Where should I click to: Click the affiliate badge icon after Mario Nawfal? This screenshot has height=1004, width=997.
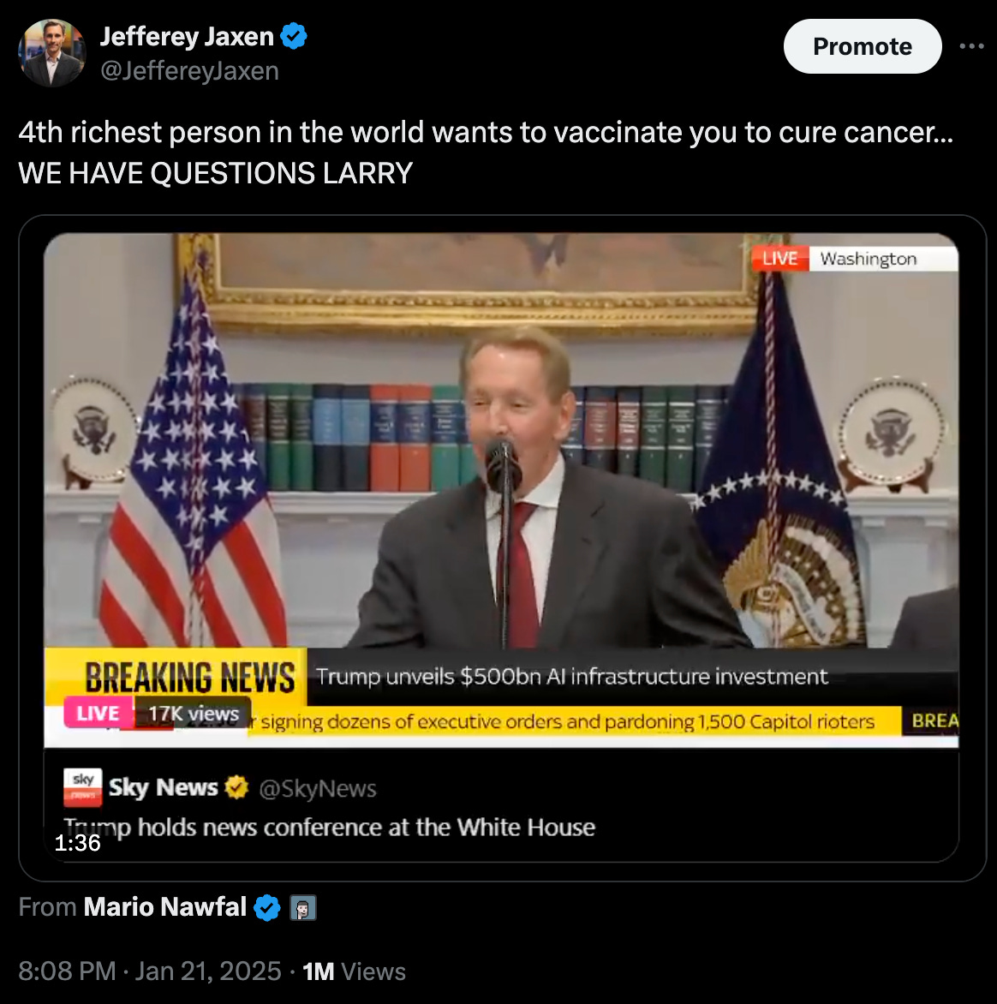[x=303, y=908]
